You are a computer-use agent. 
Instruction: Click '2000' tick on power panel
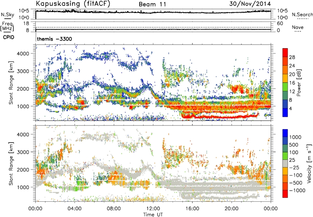point(23,89)
